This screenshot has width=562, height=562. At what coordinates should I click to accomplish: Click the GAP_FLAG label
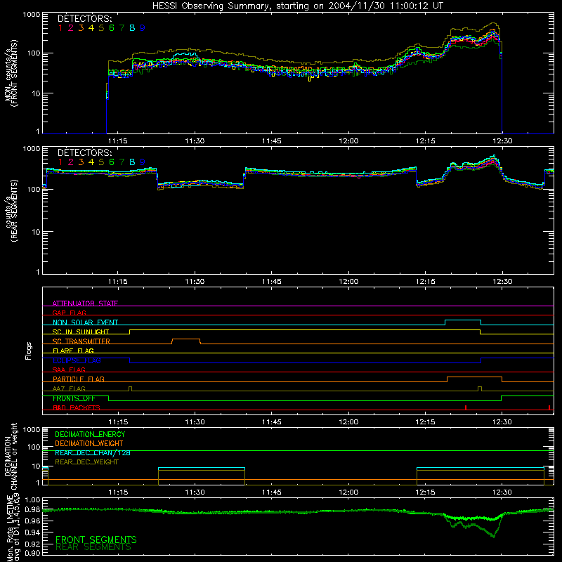69,313
